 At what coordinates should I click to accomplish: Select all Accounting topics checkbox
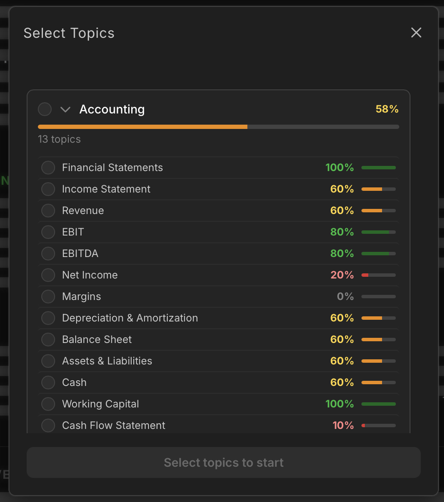point(45,109)
